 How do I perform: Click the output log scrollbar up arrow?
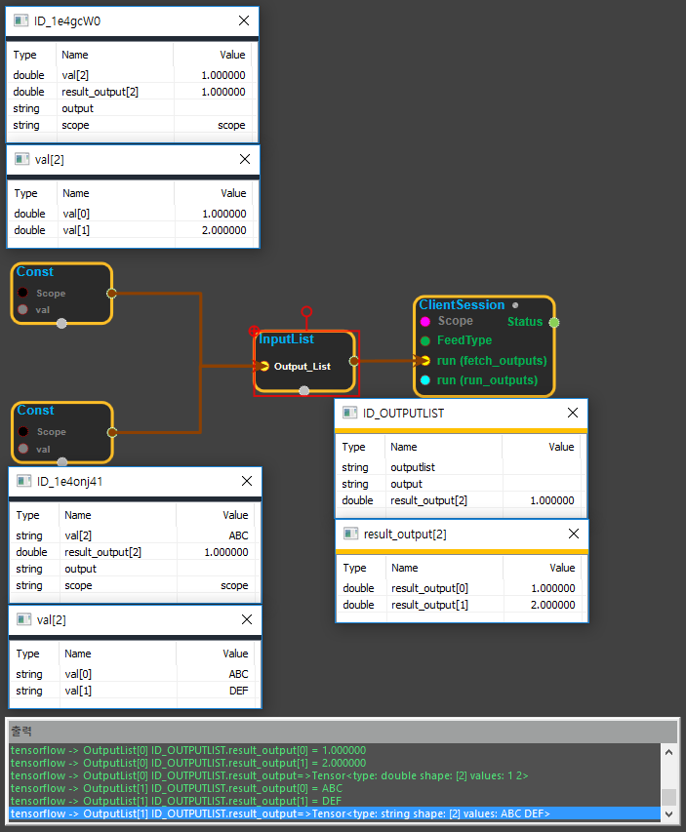tap(668, 751)
